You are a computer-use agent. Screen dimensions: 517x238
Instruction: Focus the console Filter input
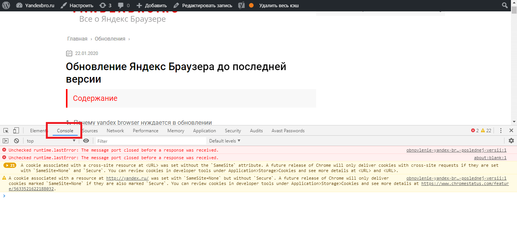pyautogui.click(x=150, y=141)
